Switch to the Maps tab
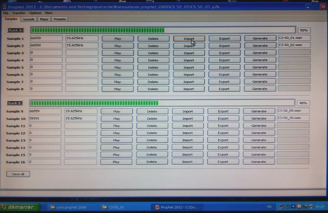Screen dimensions: 328x213 [x=44, y=19]
